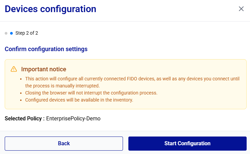The width and height of the screenshot is (250, 154).
Task: Click the 'available in the inventory' notice line
Action: click(x=79, y=100)
